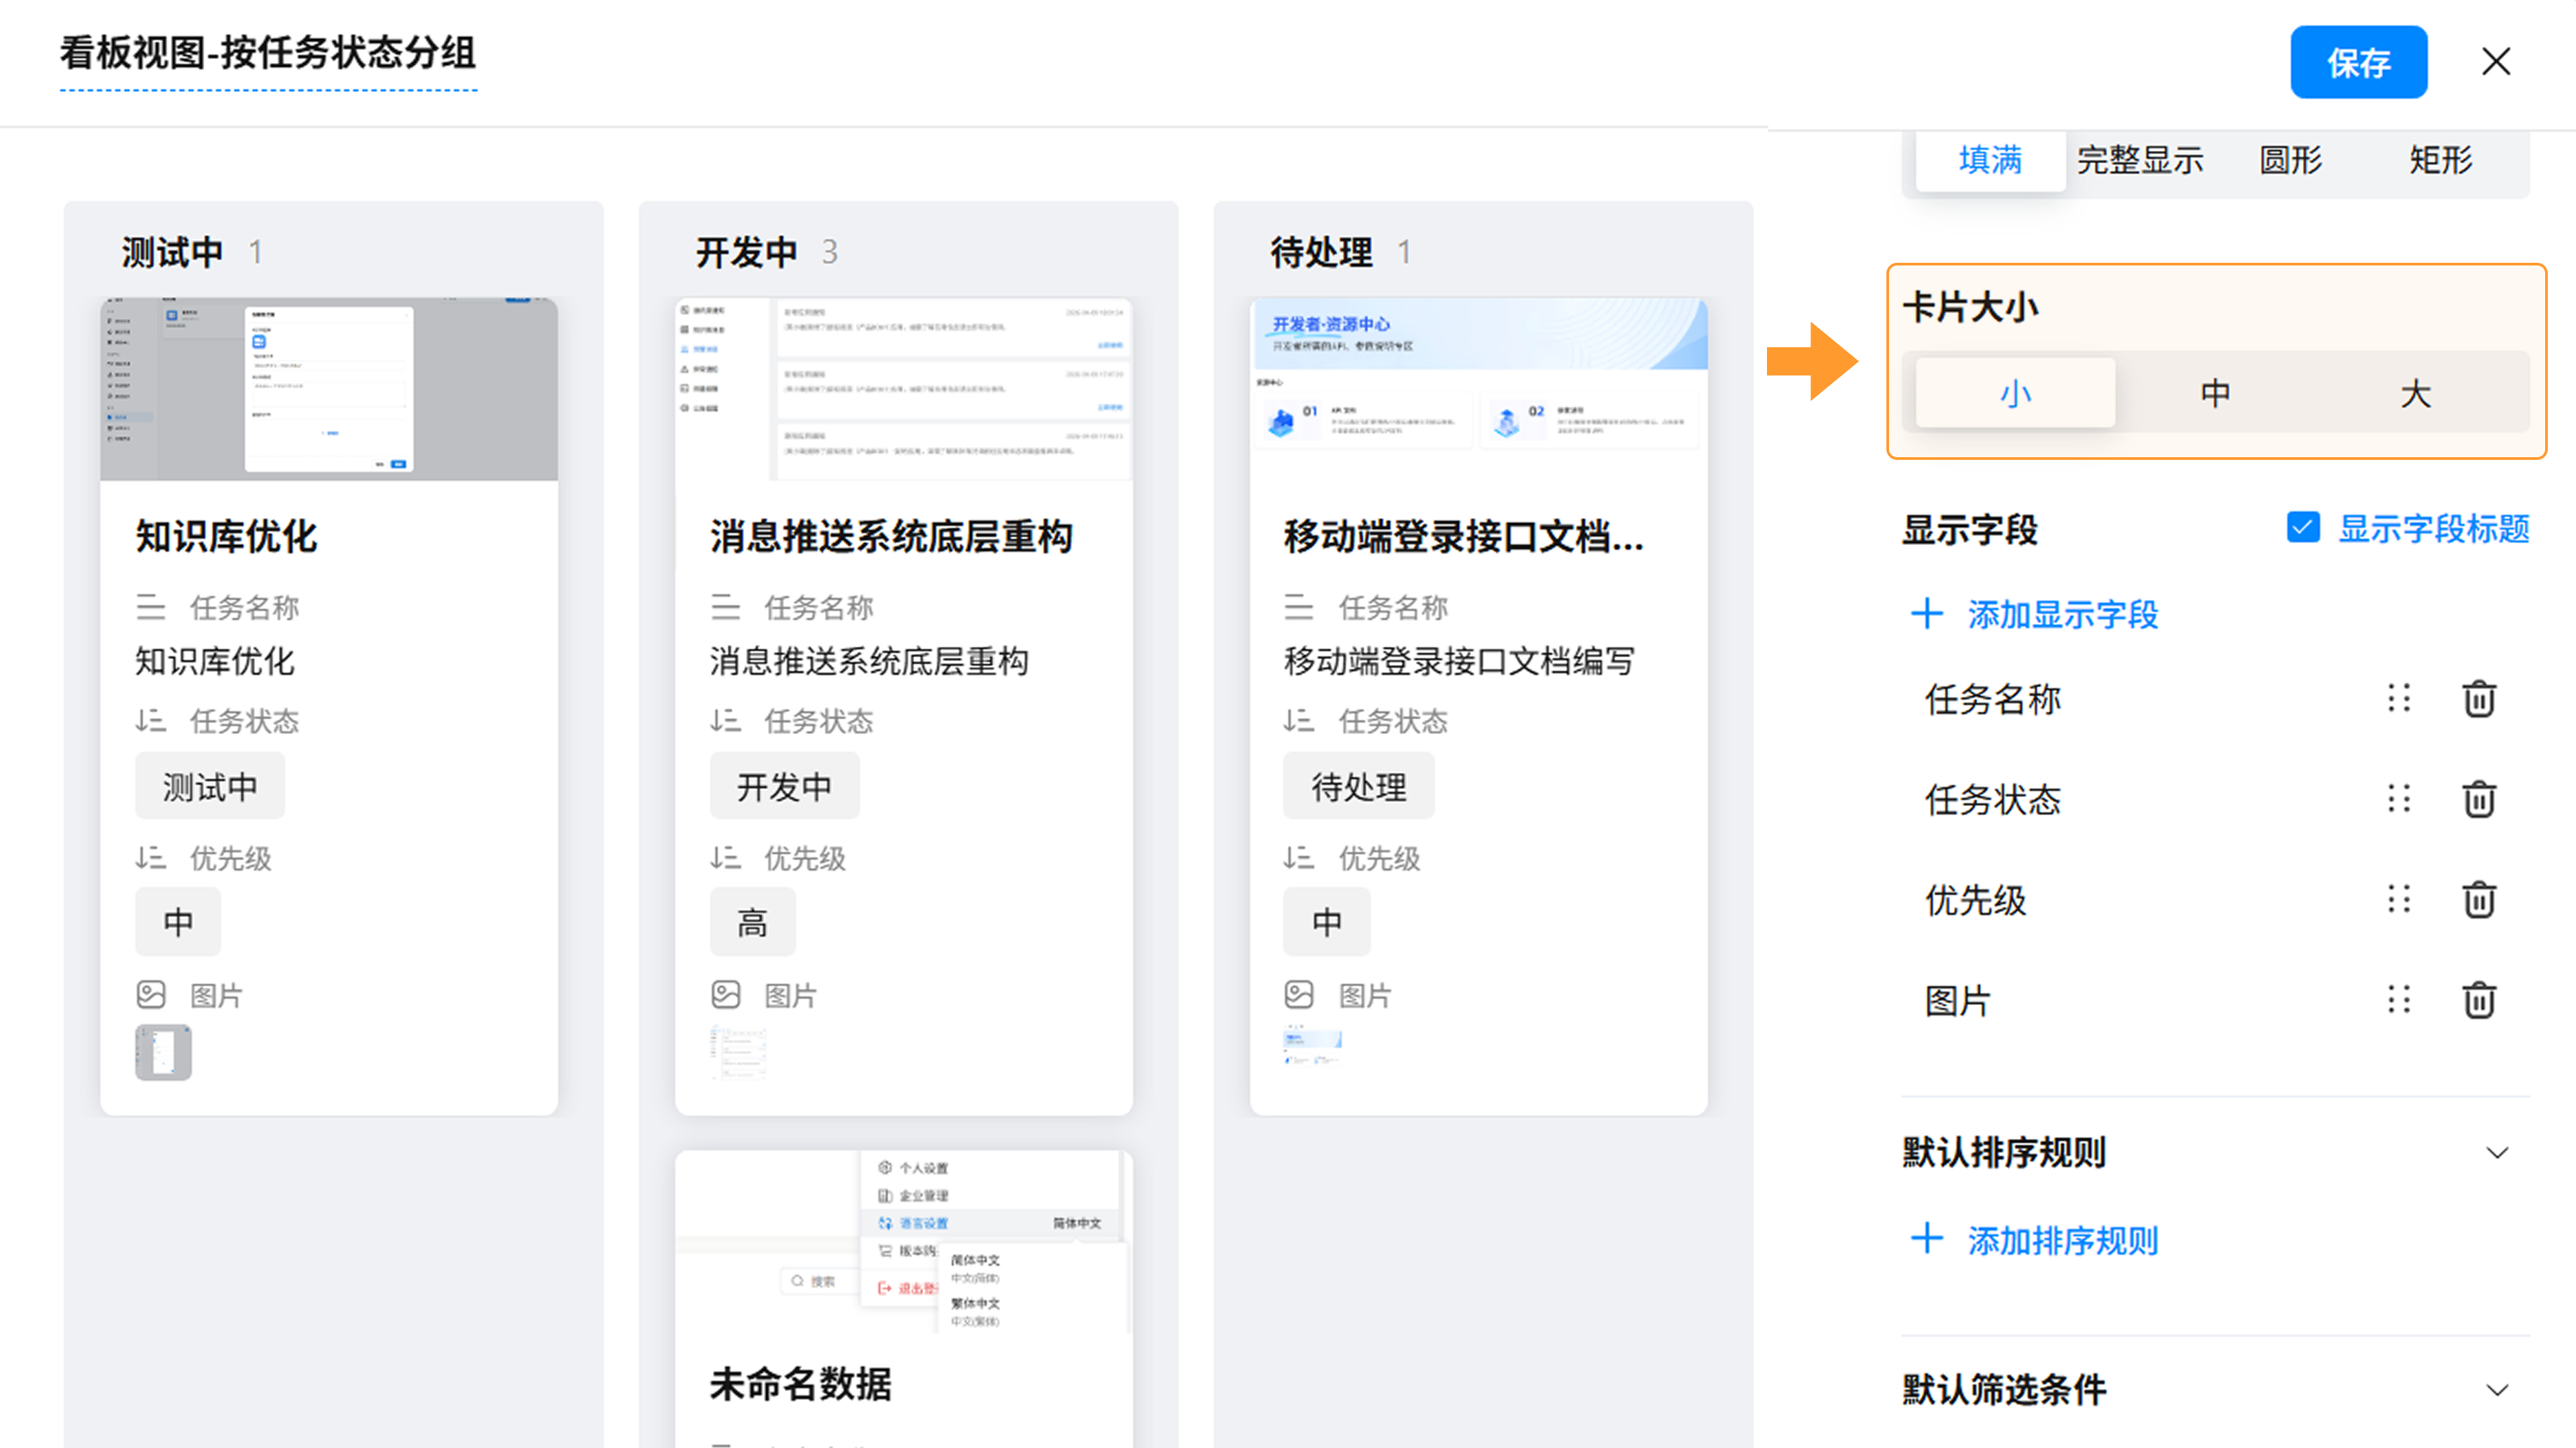Close the view editor with X
Image resolution: width=2576 pixels, height=1448 pixels.
(x=2495, y=62)
